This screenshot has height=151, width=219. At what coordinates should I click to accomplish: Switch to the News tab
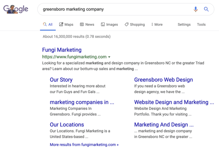[x=87, y=25]
